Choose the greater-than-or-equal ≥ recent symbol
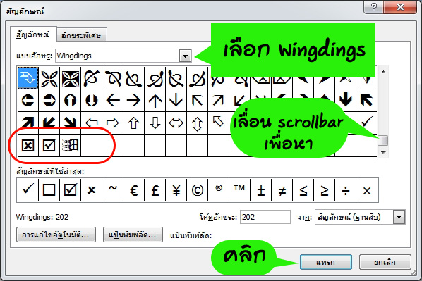Screen dimensions: 422x281 tap(325, 190)
